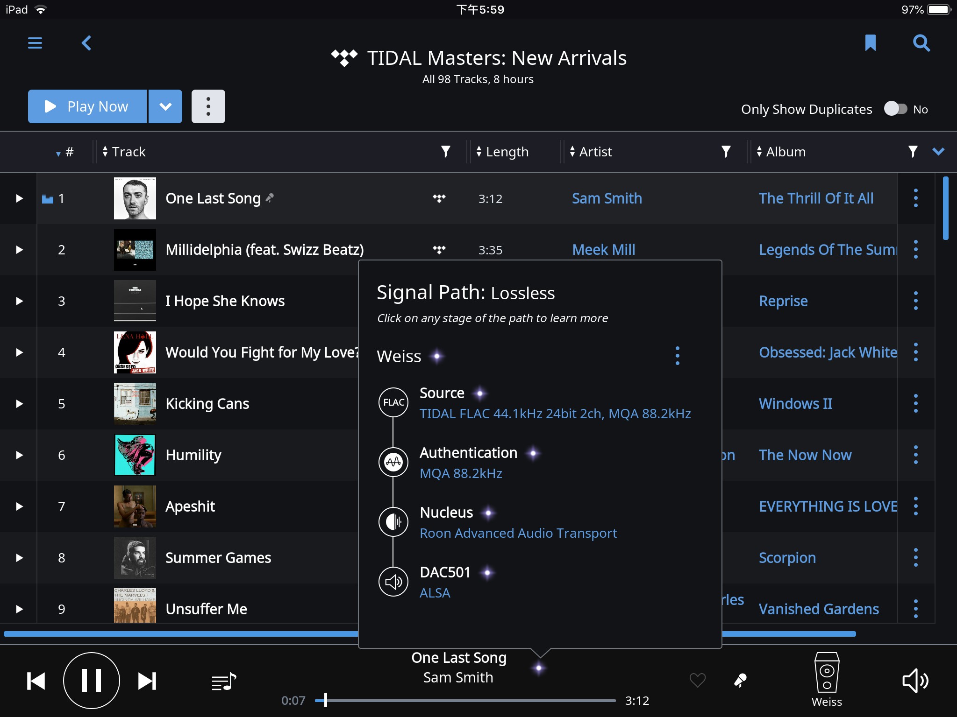This screenshot has width=957, height=717.
Task: Click the MQA Authentication stage icon
Action: 393,462
